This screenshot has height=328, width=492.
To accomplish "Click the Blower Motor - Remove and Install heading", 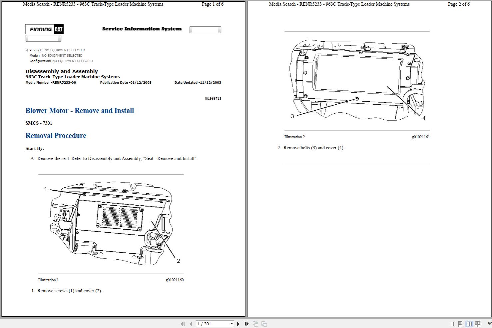I will pos(80,111).
